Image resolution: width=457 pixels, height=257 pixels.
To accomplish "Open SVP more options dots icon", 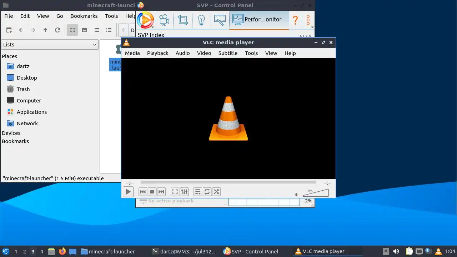I will (x=308, y=20).
